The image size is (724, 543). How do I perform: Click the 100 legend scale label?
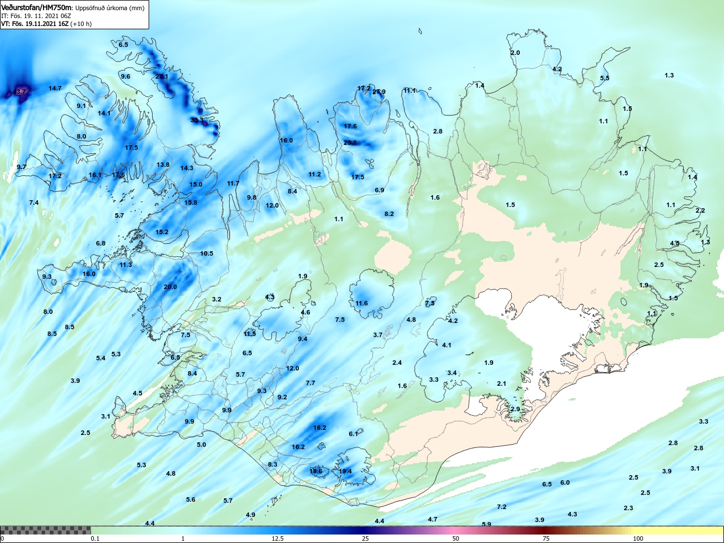click(x=638, y=538)
